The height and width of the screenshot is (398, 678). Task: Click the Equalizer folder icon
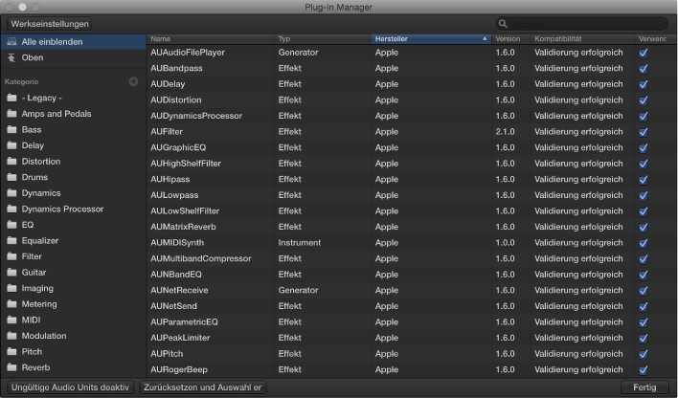coord(11,241)
